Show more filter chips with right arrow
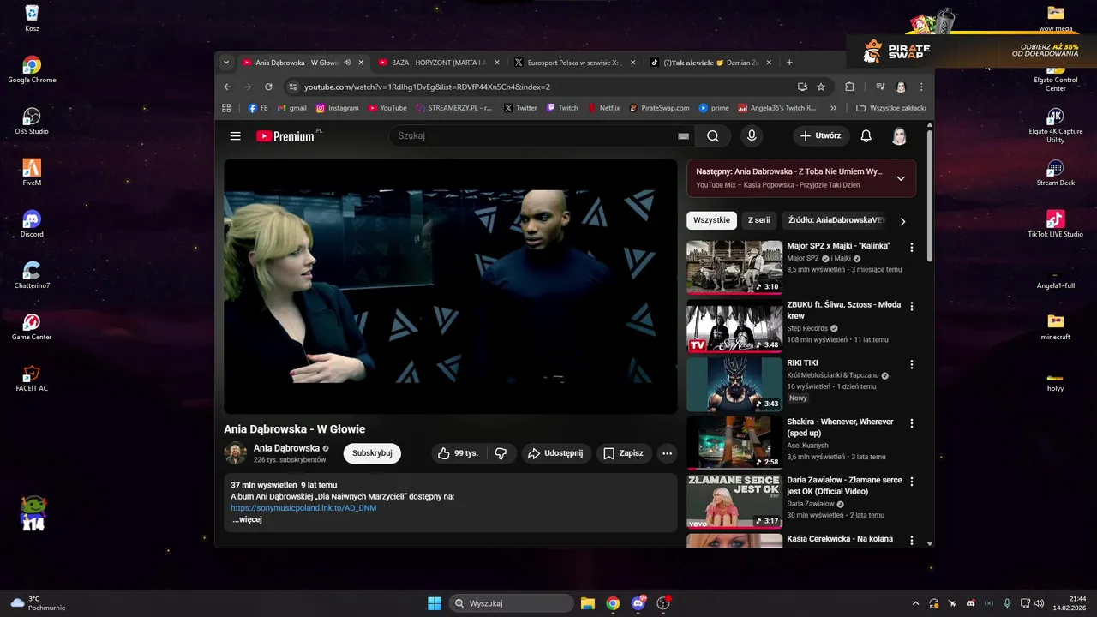Viewport: 1097px width, 617px height. click(x=902, y=221)
